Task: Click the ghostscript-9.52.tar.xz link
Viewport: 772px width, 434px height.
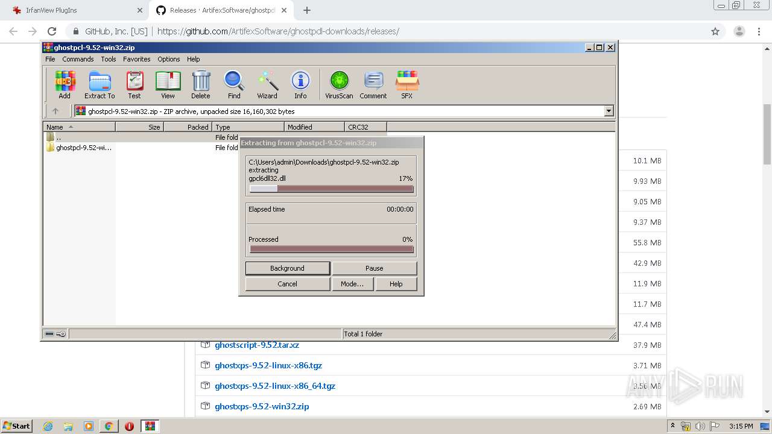Action: coord(257,345)
